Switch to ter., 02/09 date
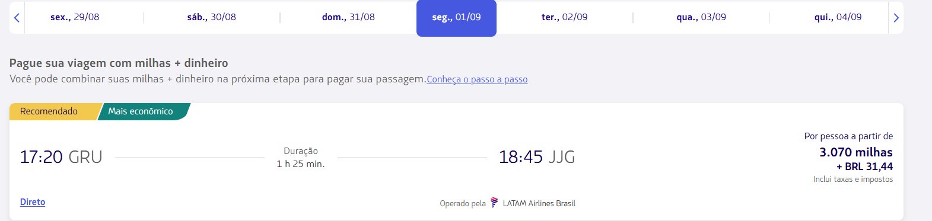Image resolution: width=932 pixels, height=221 pixels. pos(564,17)
